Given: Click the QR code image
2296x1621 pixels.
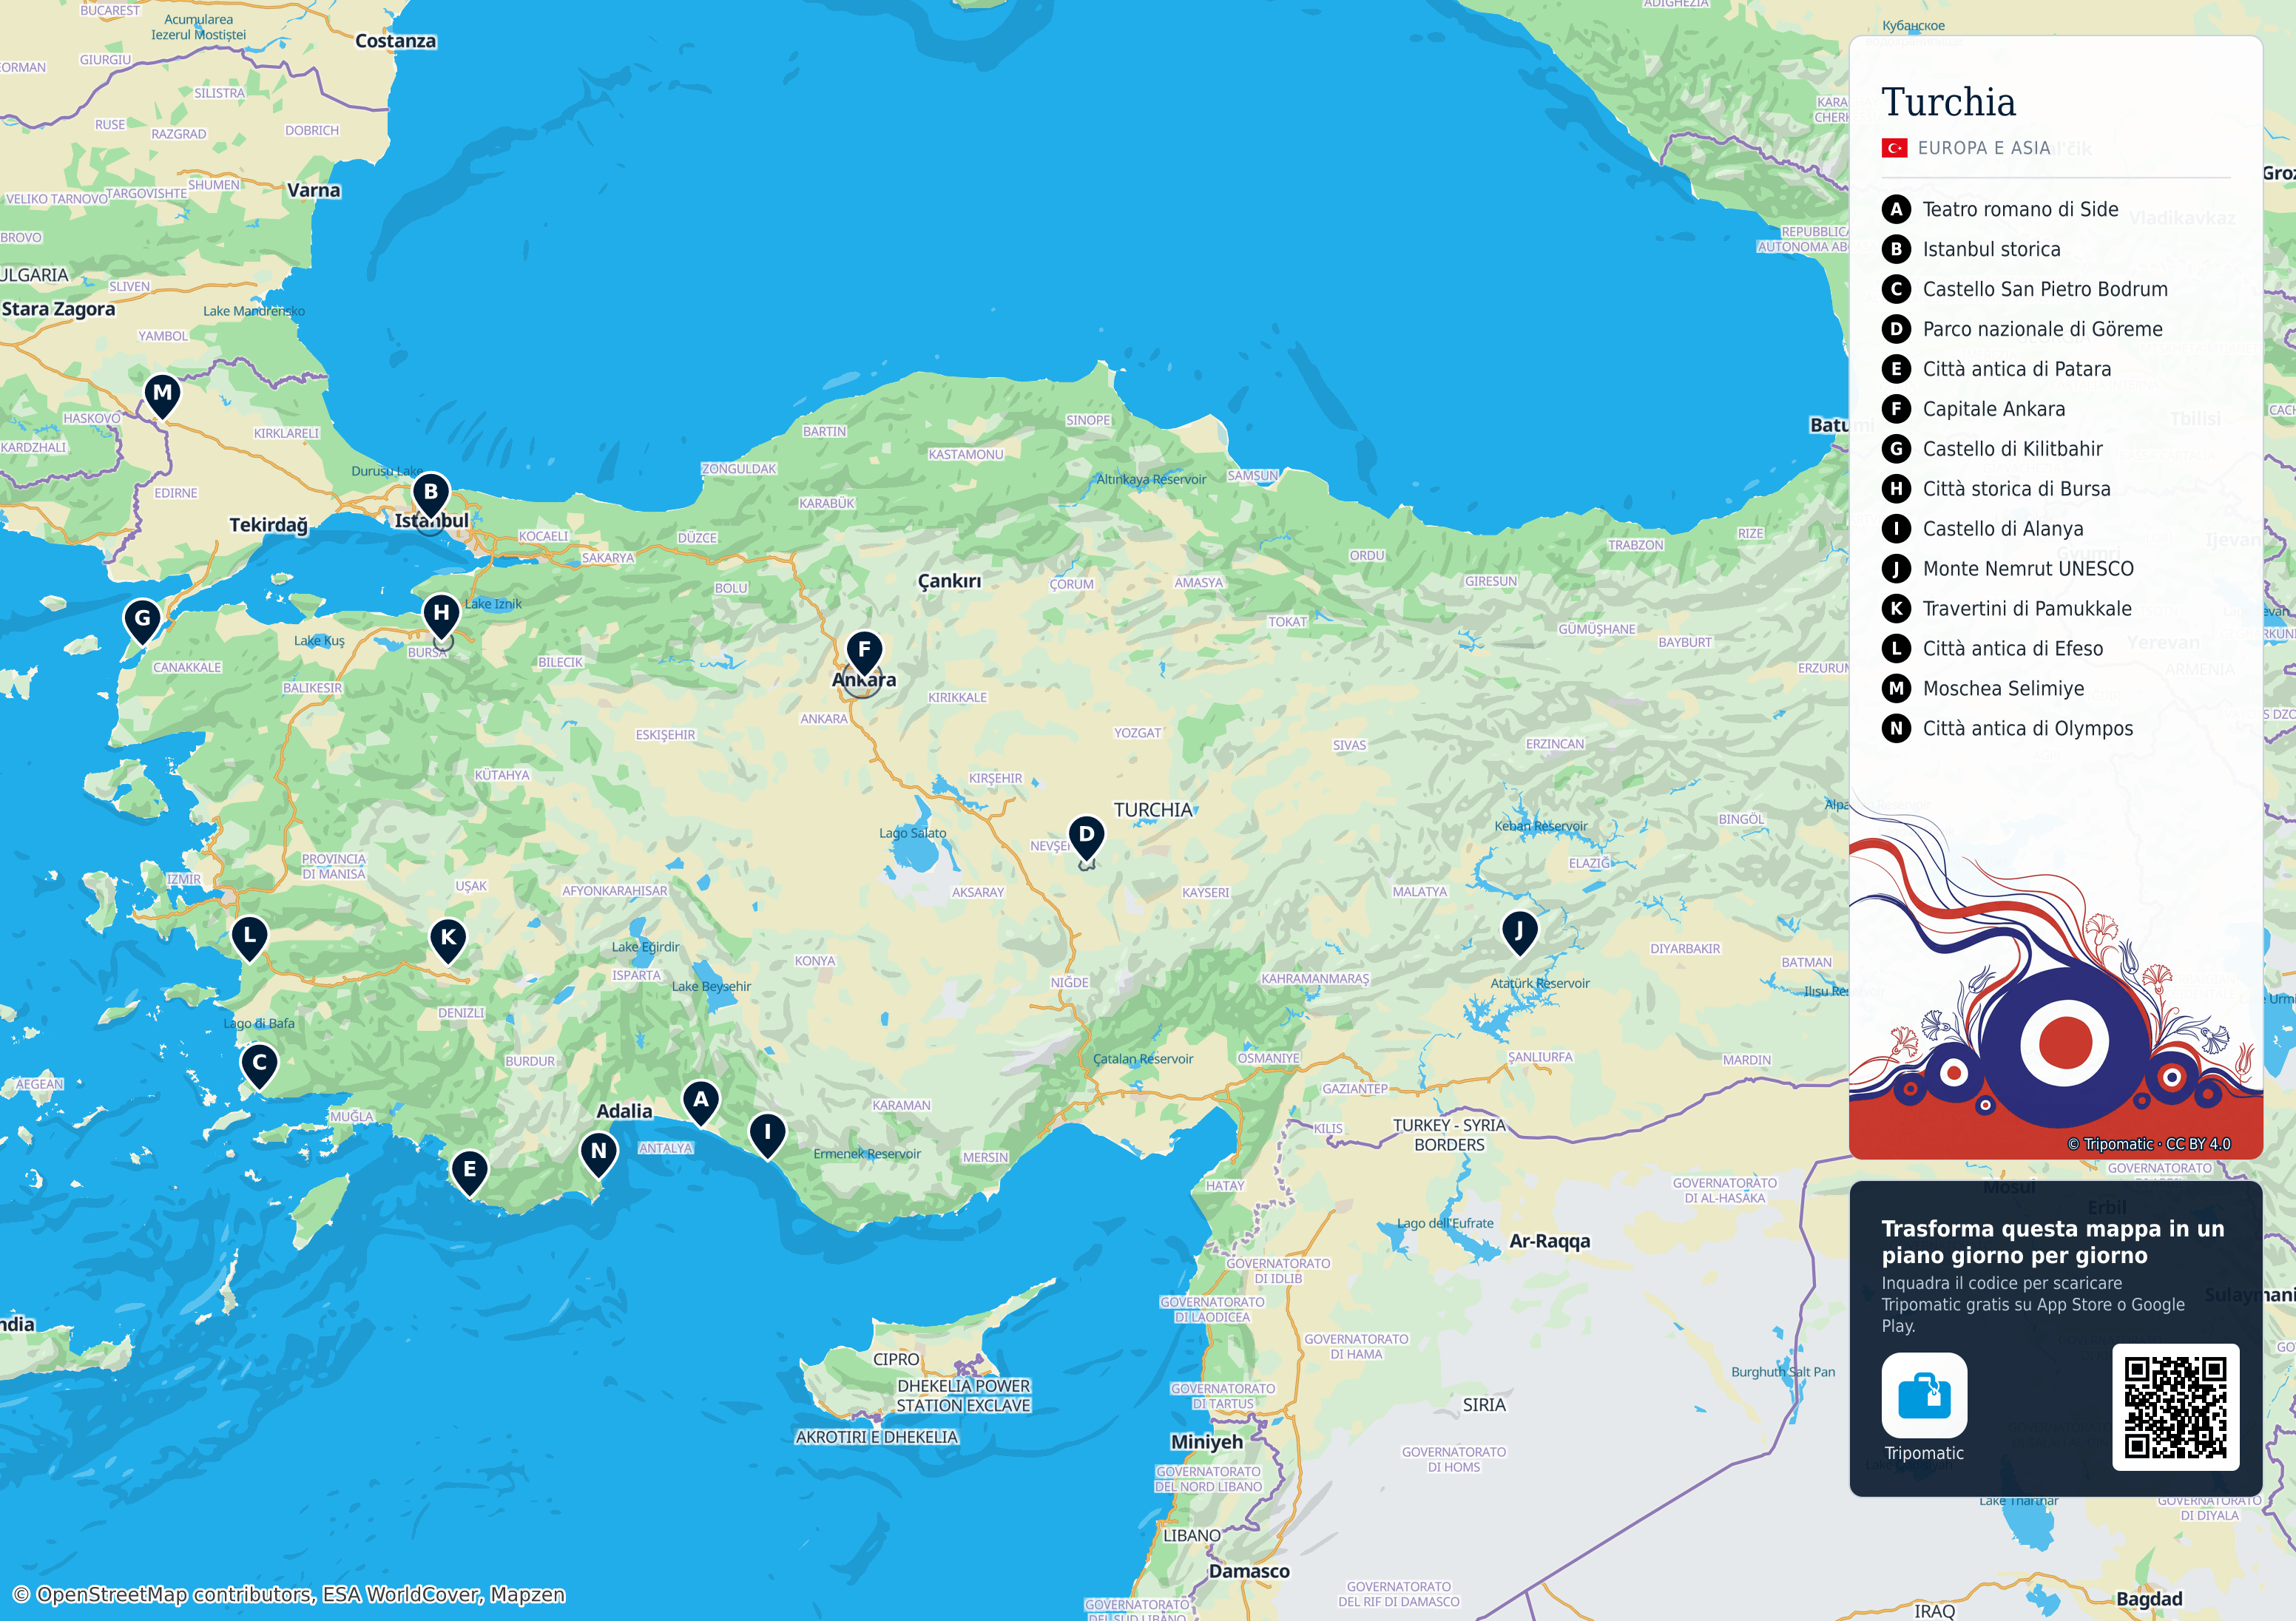Looking at the screenshot, I should click(x=2175, y=1407).
